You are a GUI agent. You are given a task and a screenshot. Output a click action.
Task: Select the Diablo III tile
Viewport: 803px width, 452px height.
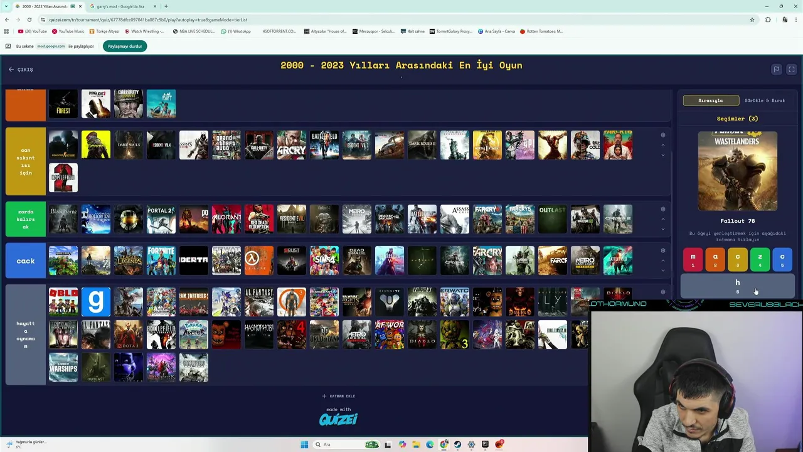(x=618, y=294)
